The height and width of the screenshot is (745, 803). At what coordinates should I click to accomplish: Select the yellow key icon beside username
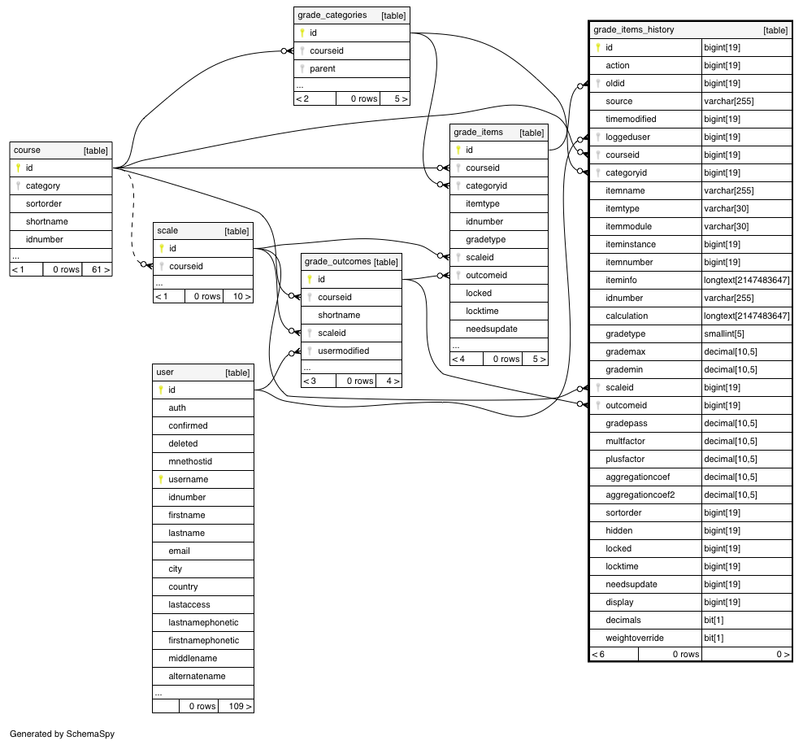click(x=161, y=480)
